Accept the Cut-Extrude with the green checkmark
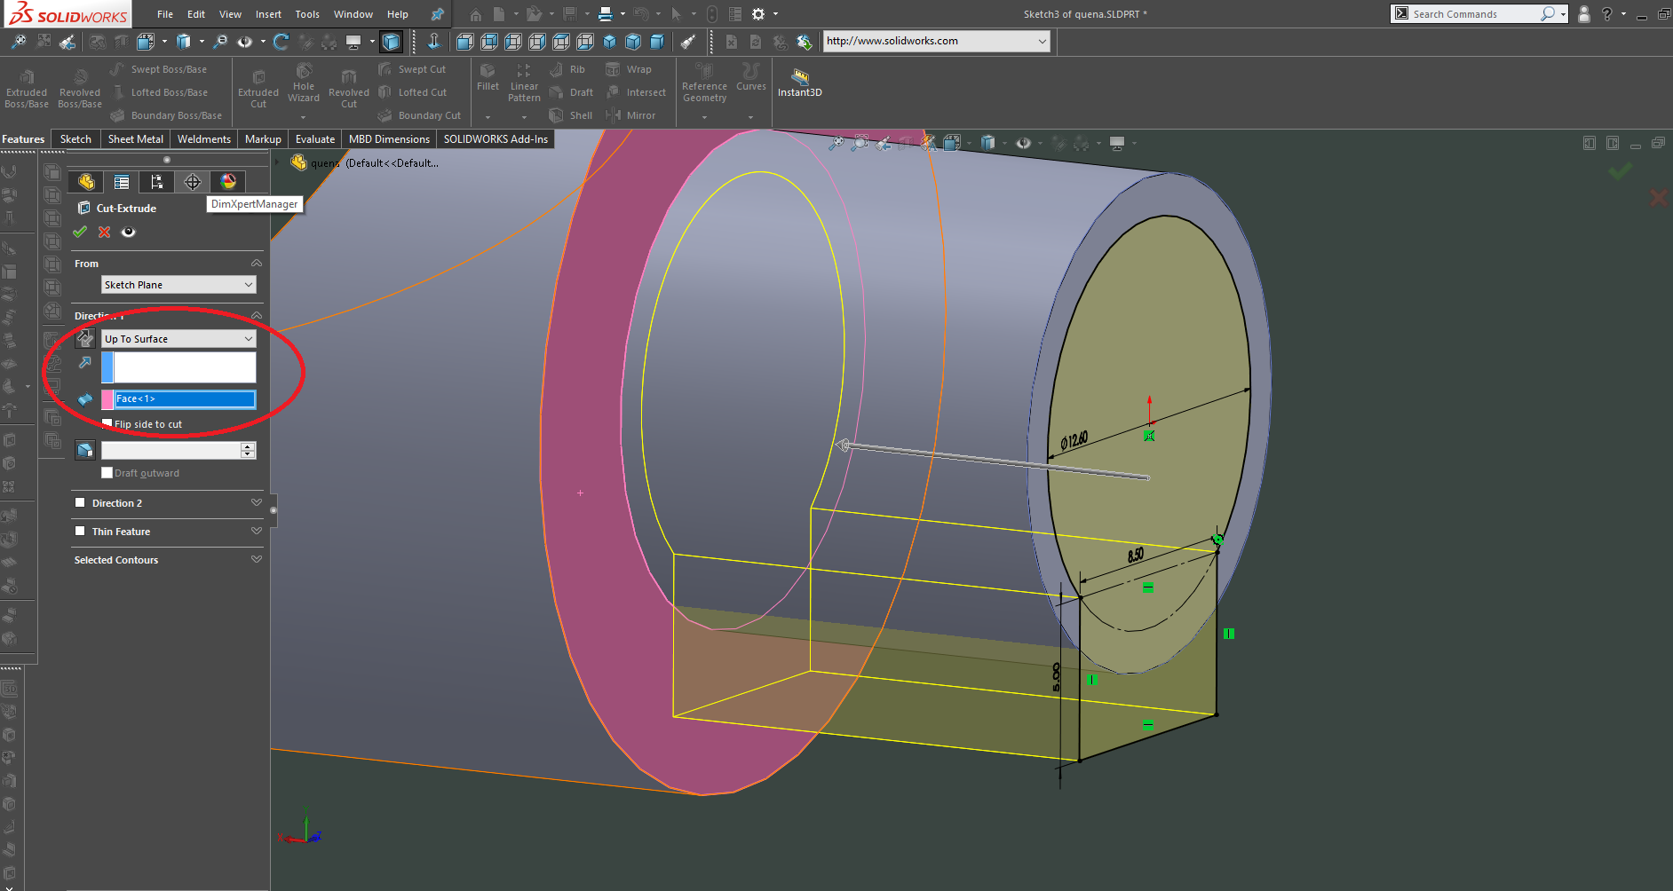Image resolution: width=1673 pixels, height=891 pixels. click(x=80, y=232)
